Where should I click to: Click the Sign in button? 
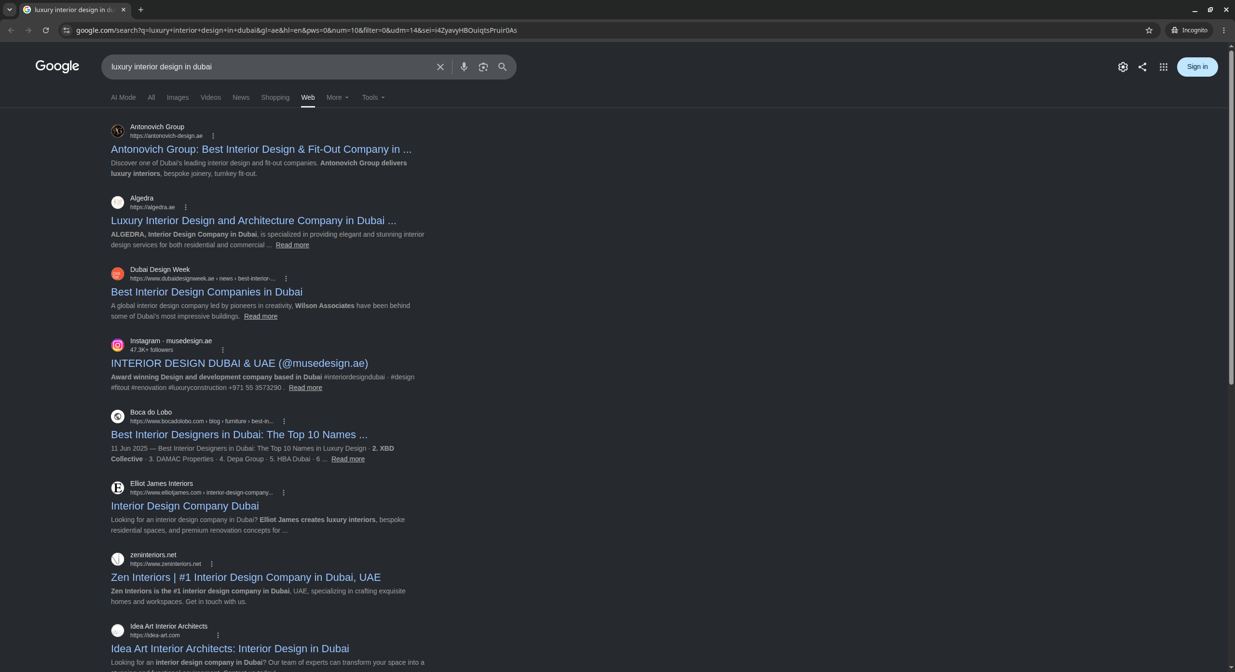coord(1197,67)
